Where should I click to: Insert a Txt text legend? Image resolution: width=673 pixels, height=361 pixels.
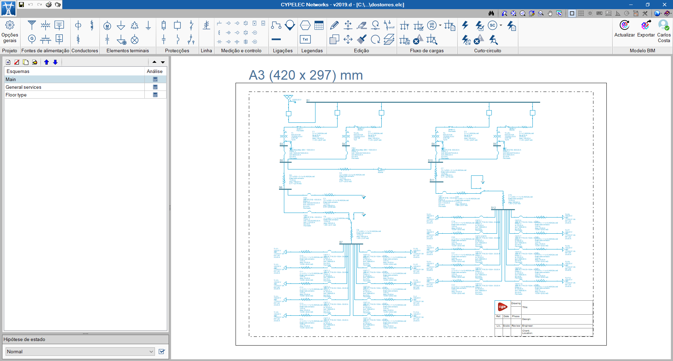point(305,39)
